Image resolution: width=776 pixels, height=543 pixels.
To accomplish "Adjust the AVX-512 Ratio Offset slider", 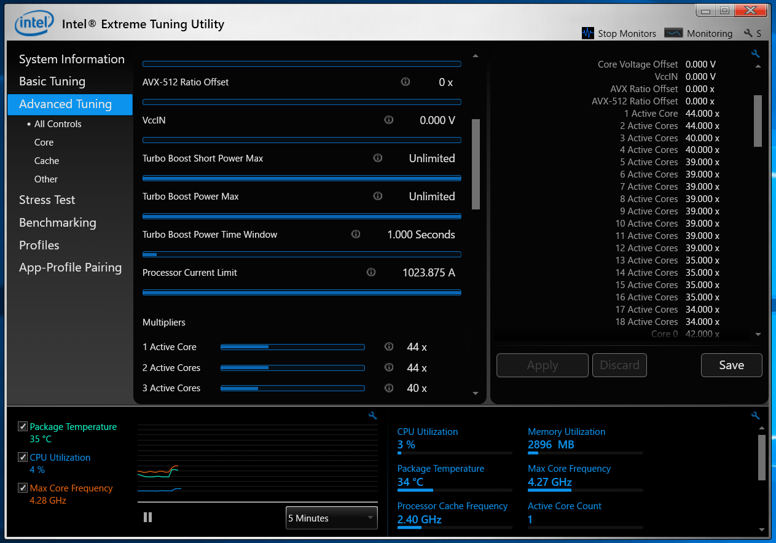I will coord(302,102).
